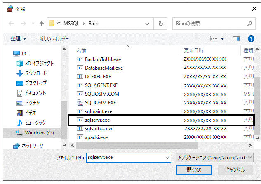261x184 pixels.
Task: Sort by 種類 column header
Action: (248, 50)
